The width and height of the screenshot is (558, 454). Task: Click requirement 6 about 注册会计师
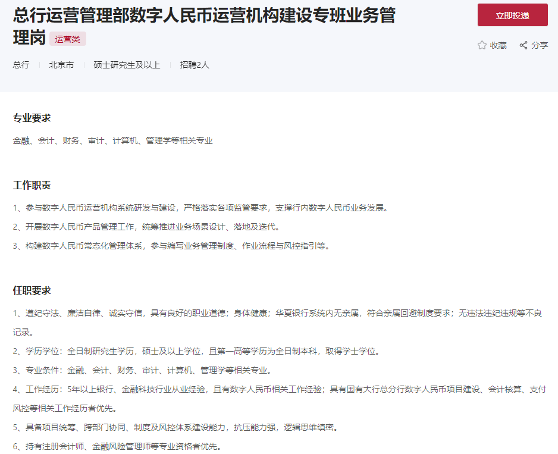coord(117,446)
